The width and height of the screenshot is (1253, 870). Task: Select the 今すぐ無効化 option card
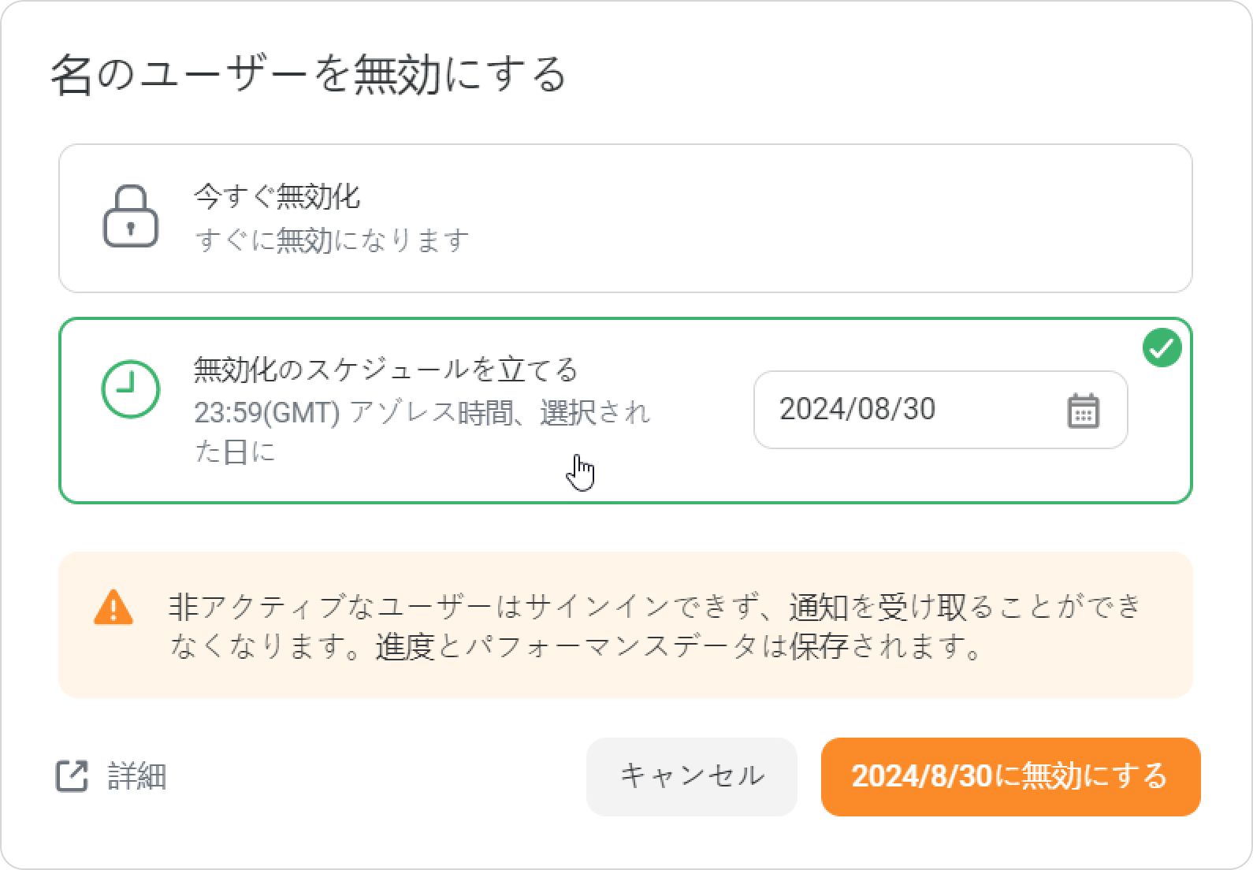click(x=625, y=218)
